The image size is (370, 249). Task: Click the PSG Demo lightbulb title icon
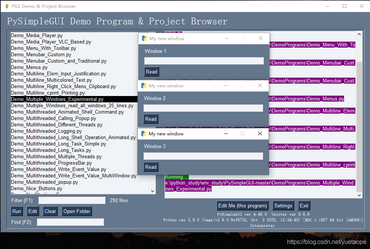pyautogui.click(x=7, y=6)
